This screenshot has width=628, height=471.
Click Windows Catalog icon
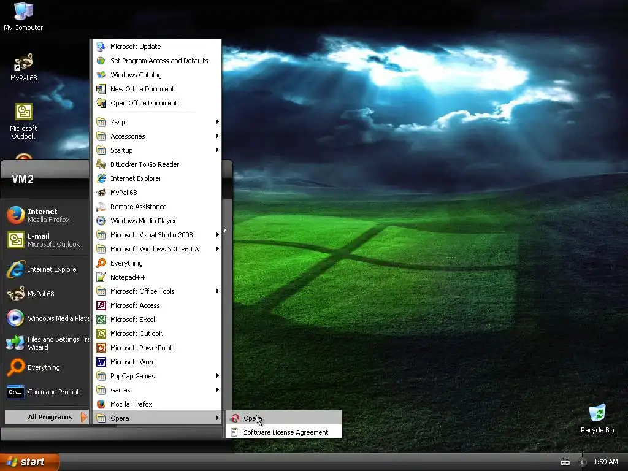click(x=101, y=74)
